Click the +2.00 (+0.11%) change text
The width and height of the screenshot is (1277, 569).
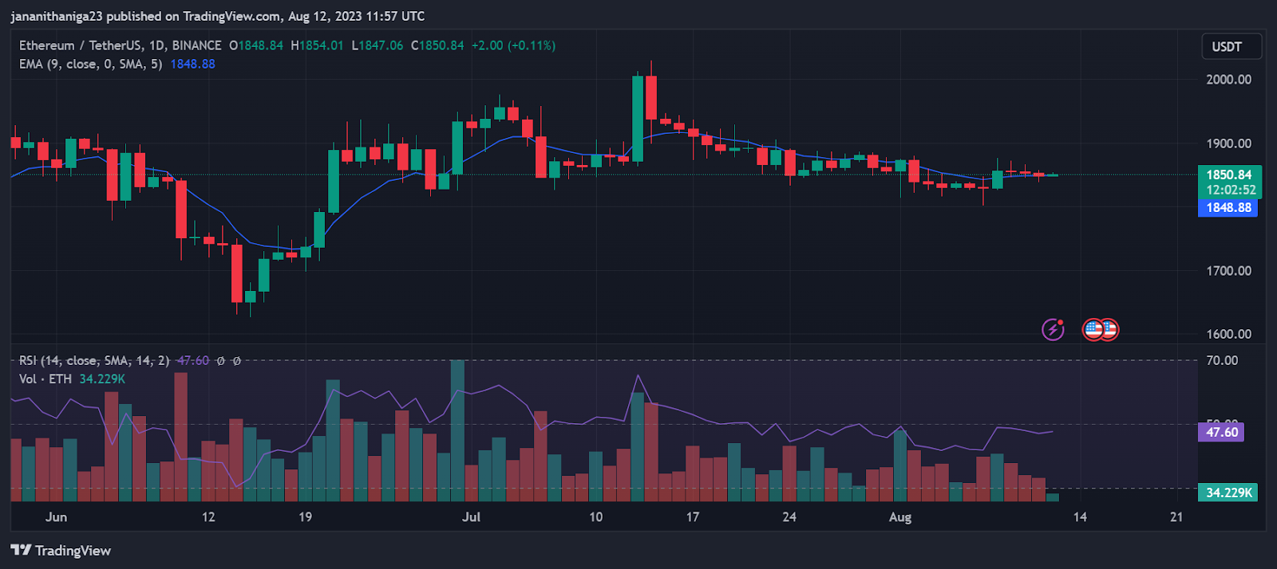point(513,45)
